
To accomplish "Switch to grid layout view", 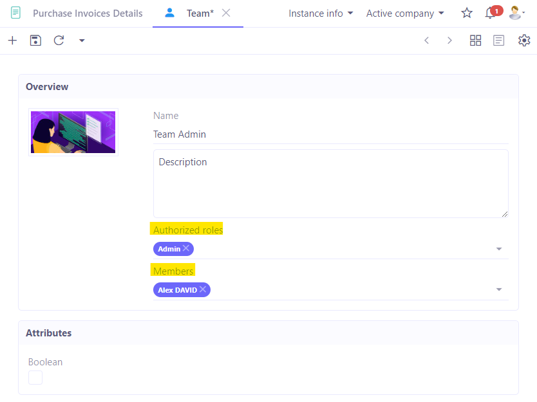I will (475, 40).
